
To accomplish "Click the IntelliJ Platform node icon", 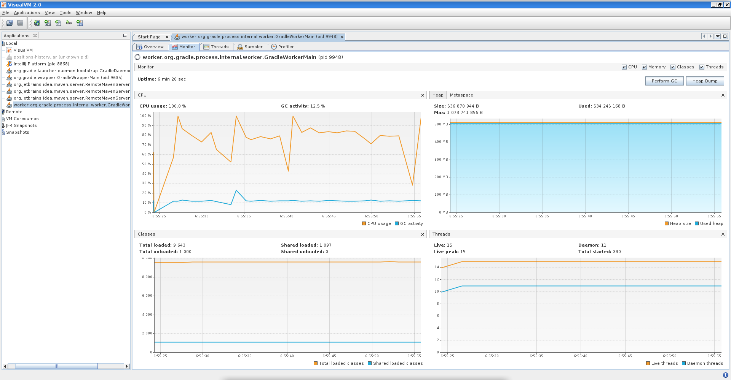I will click(9, 64).
